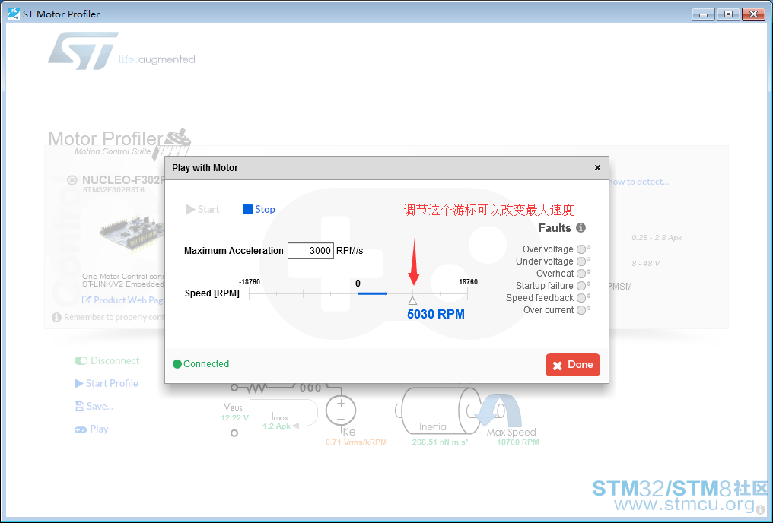
Task: Click the Overheat fault indicator
Action: (x=581, y=274)
